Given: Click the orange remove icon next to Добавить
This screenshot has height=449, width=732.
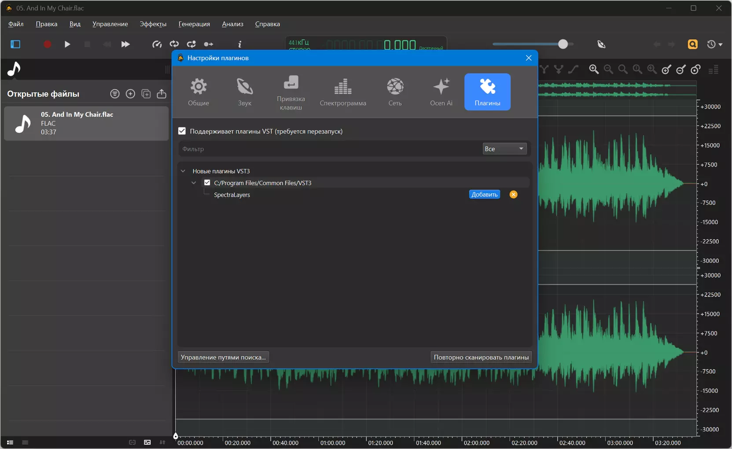Looking at the screenshot, I should (513, 195).
